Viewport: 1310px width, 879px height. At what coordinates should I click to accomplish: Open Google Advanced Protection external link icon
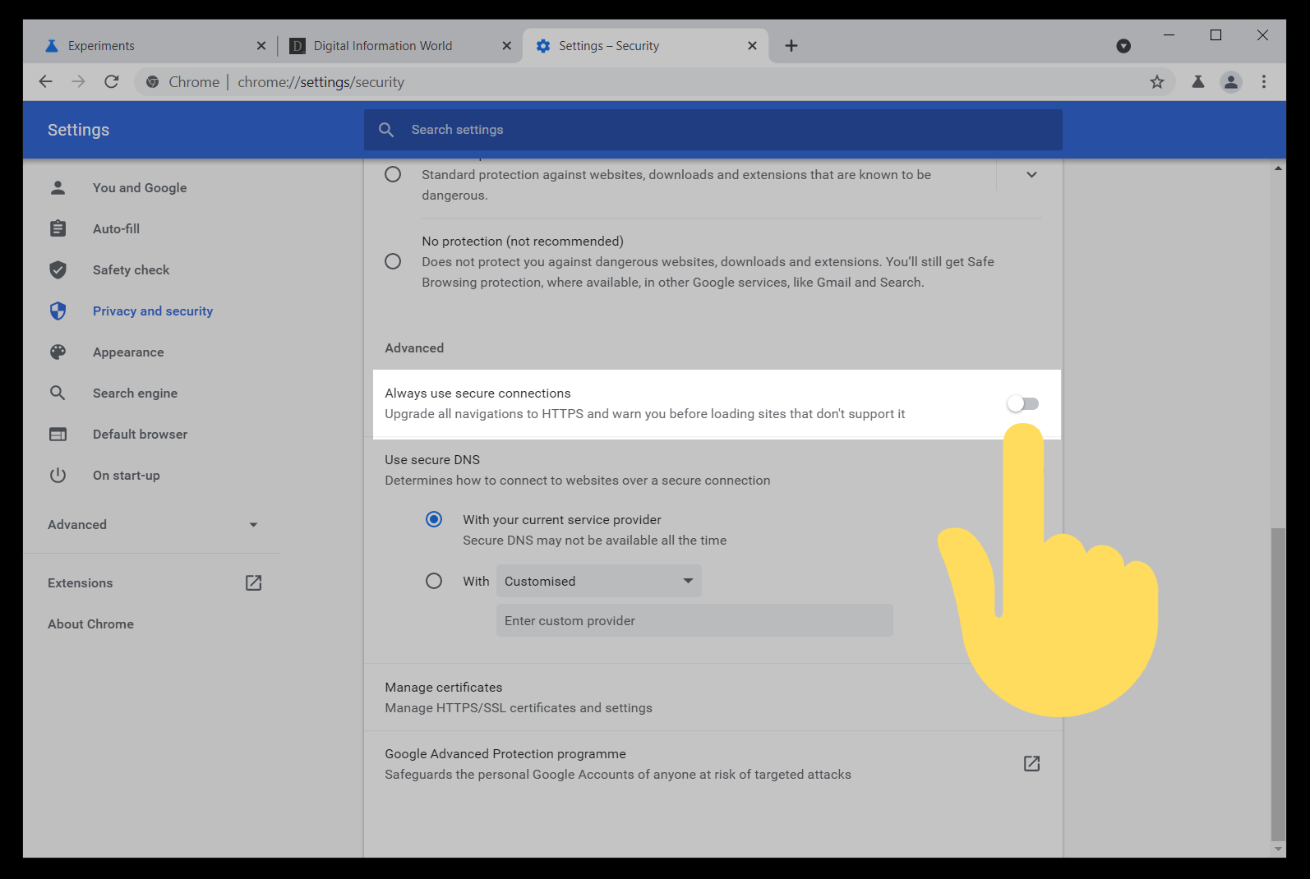click(1032, 764)
